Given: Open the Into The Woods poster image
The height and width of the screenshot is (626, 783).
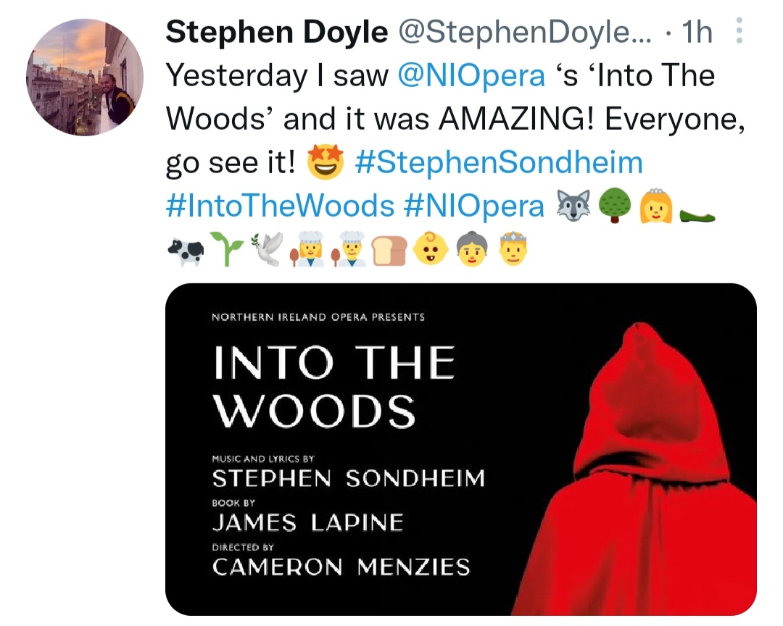Looking at the screenshot, I should point(461,449).
